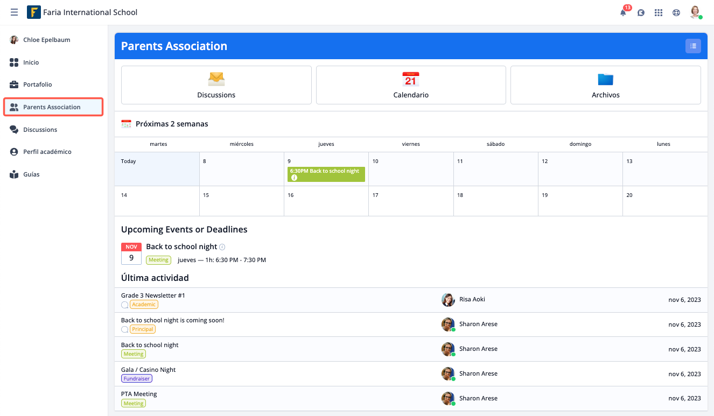Viewport: 714px width, 416px height.
Task: Select the Today calendar cell
Action: coord(157,169)
